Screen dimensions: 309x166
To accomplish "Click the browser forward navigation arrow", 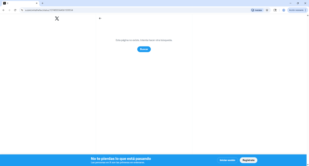I will [9, 10].
